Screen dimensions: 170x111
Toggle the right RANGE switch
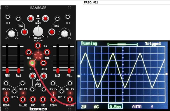[x=45, y=19]
